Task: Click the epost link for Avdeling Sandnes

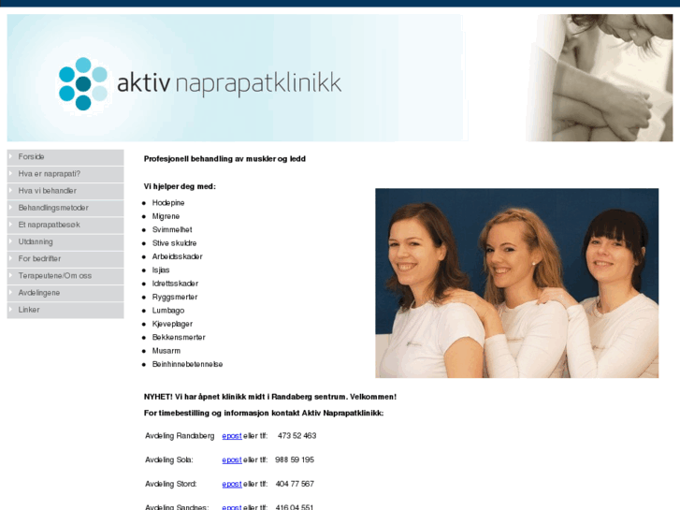Action: pyautogui.click(x=232, y=507)
